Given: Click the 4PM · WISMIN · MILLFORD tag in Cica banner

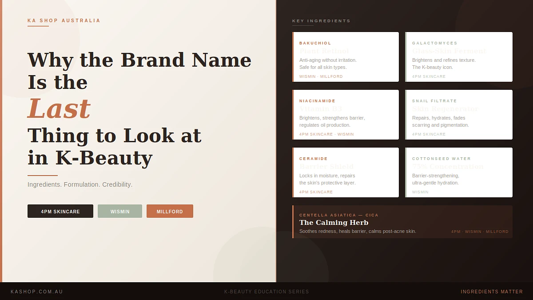Looking at the screenshot, I should click(480, 232).
